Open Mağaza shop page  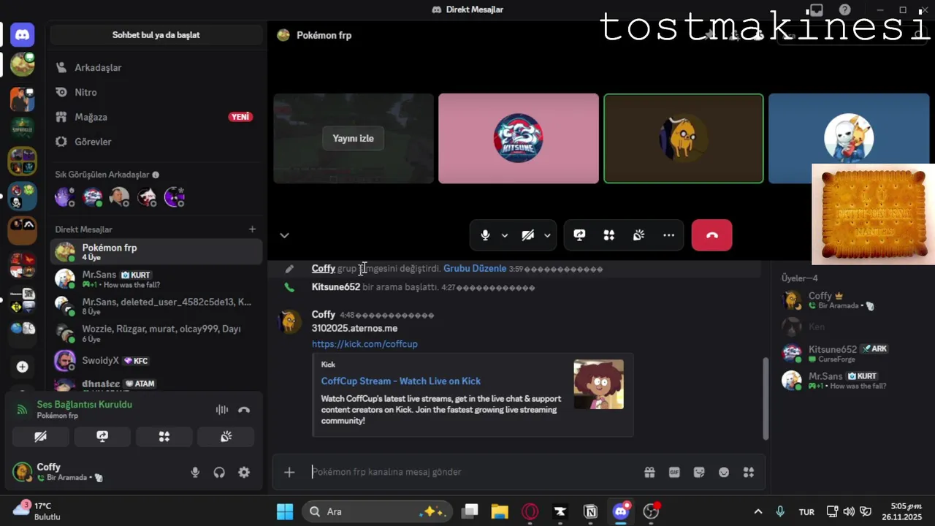156,117
